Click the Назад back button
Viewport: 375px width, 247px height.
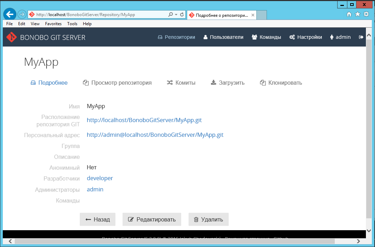tap(98, 219)
